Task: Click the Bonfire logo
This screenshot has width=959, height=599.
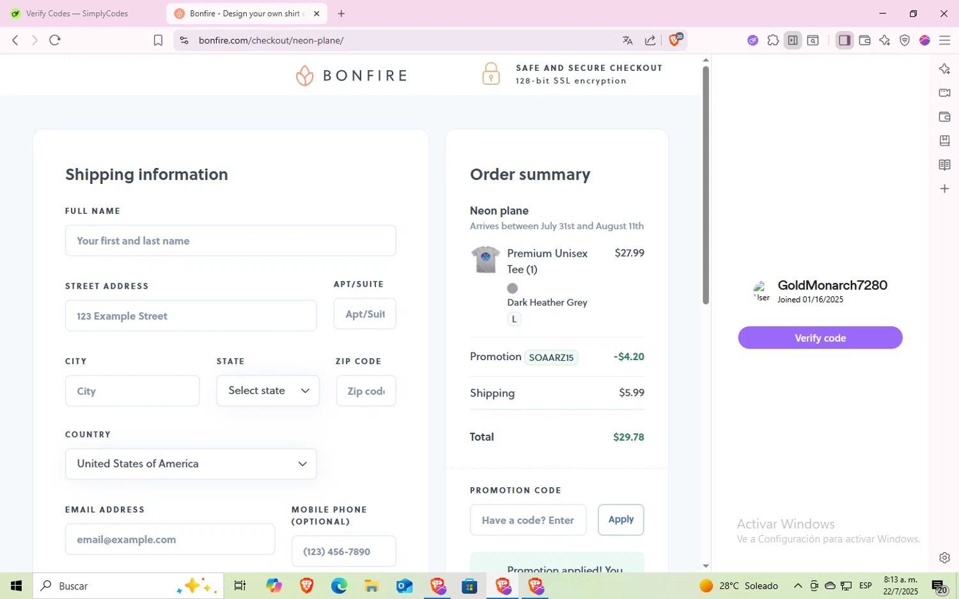Action: point(351,75)
